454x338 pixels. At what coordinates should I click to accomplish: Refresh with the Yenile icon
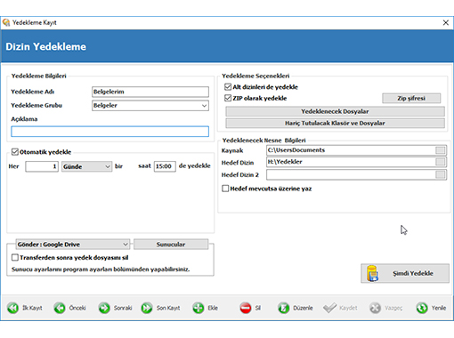click(422, 308)
